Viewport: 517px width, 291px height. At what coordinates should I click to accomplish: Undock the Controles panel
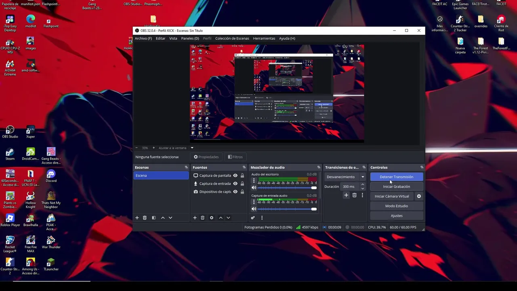click(422, 167)
